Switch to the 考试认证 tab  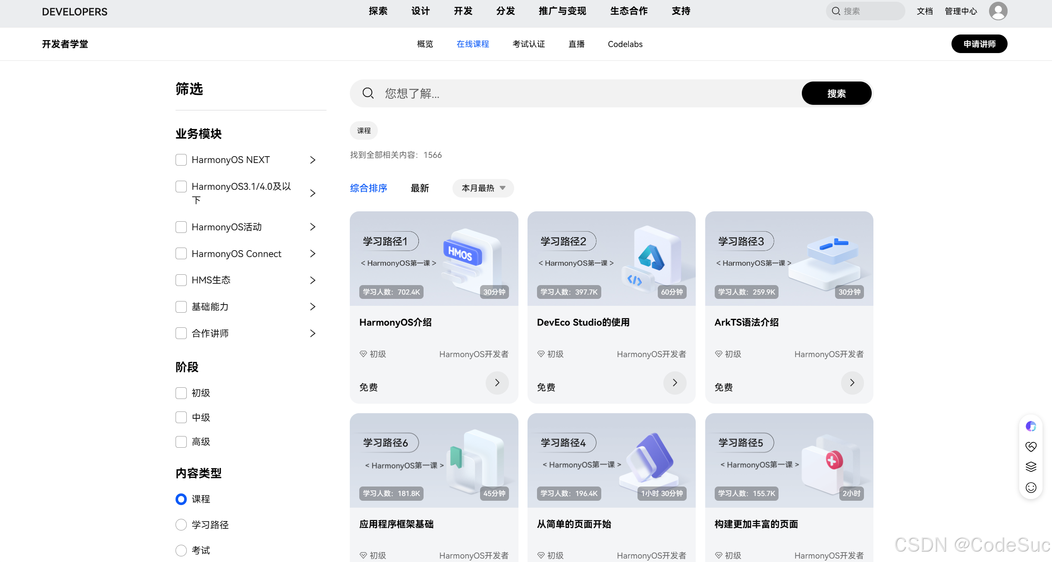pos(528,44)
